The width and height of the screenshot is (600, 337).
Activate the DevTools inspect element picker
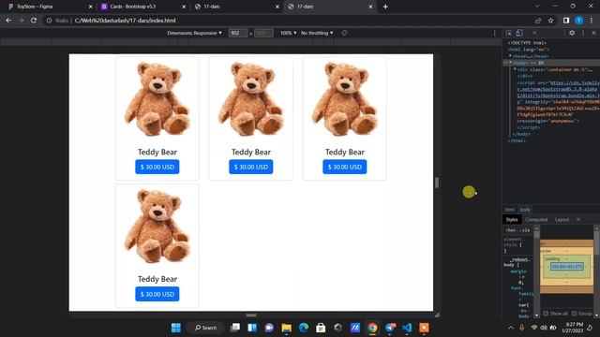coord(509,34)
